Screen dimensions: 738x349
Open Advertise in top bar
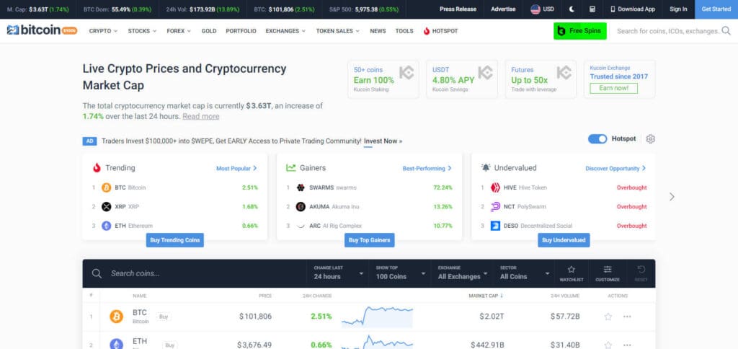click(x=503, y=9)
